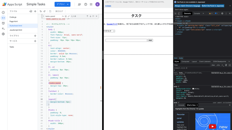The width and height of the screenshot is (232, 130).
Task: Add a service with the plus icon
Action: (35, 41)
